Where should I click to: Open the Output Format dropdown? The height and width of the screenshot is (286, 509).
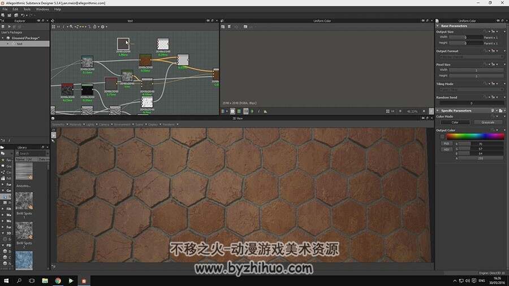click(x=471, y=57)
